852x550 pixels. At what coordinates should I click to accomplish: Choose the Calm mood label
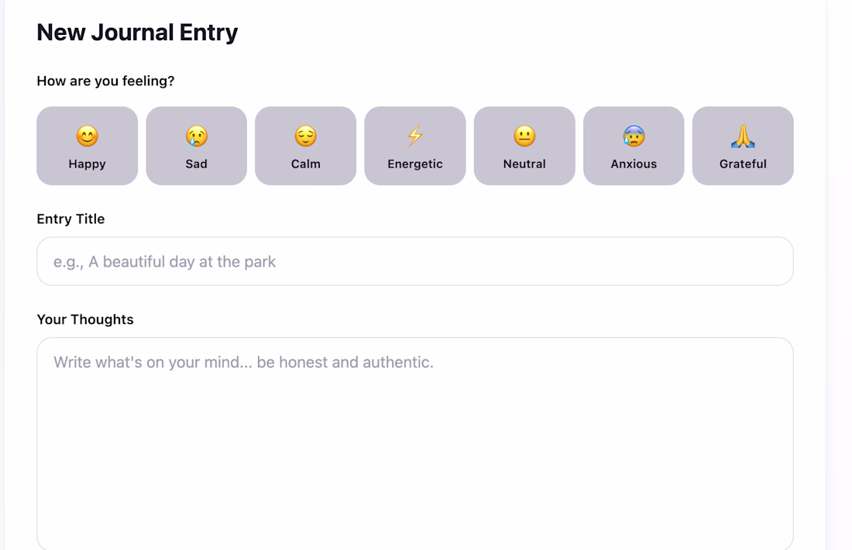[x=305, y=164]
